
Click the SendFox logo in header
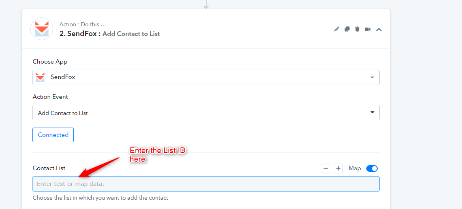(42, 29)
